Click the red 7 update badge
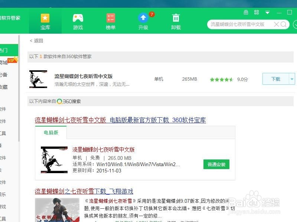 coord(152,14)
